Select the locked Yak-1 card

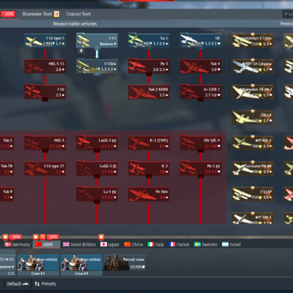7,143
